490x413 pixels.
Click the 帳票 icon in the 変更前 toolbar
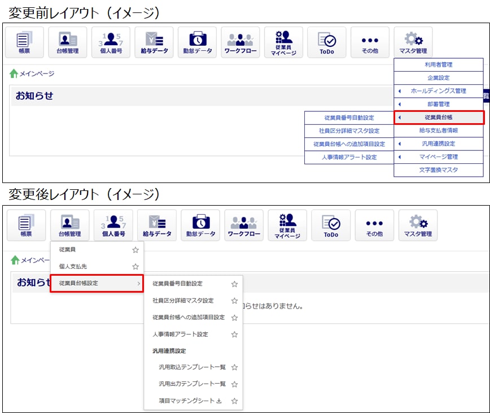click(x=24, y=42)
